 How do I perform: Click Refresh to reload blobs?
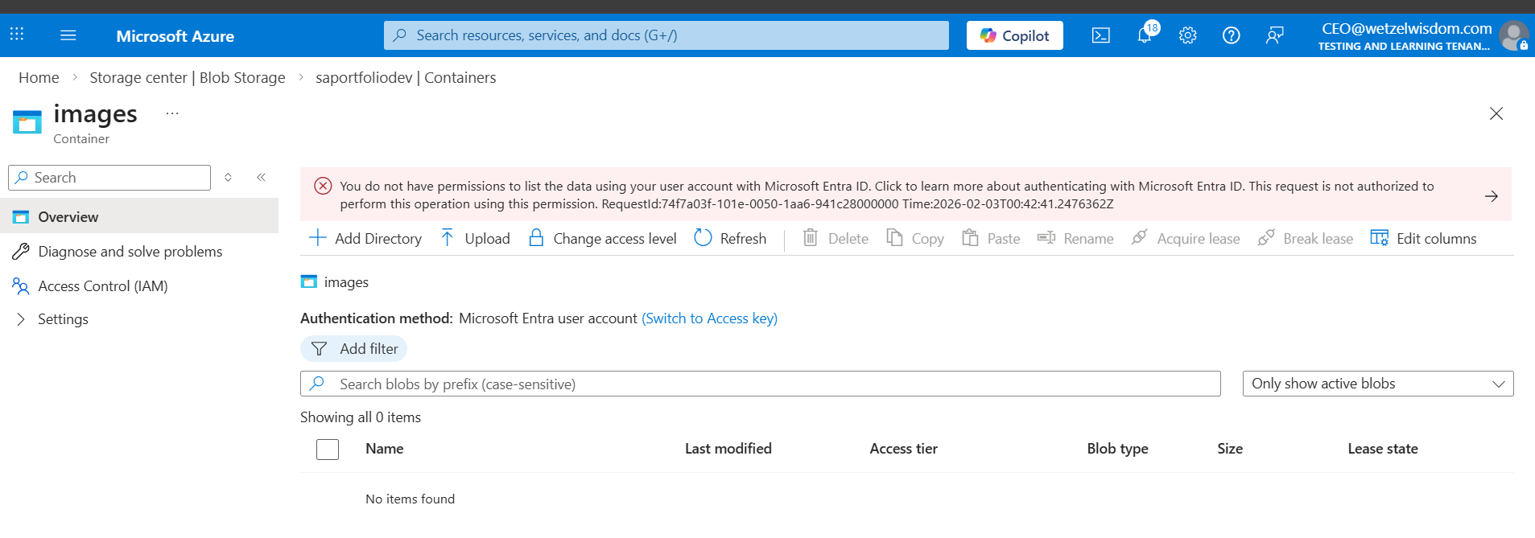(x=730, y=238)
